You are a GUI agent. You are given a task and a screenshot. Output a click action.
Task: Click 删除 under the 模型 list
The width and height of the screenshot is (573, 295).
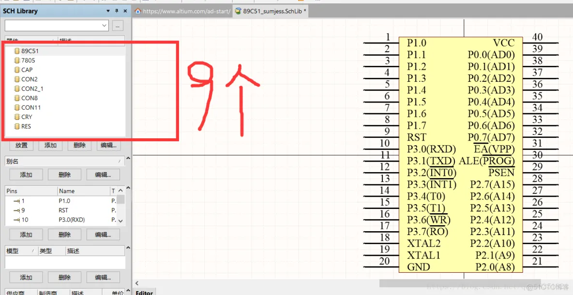pos(65,277)
